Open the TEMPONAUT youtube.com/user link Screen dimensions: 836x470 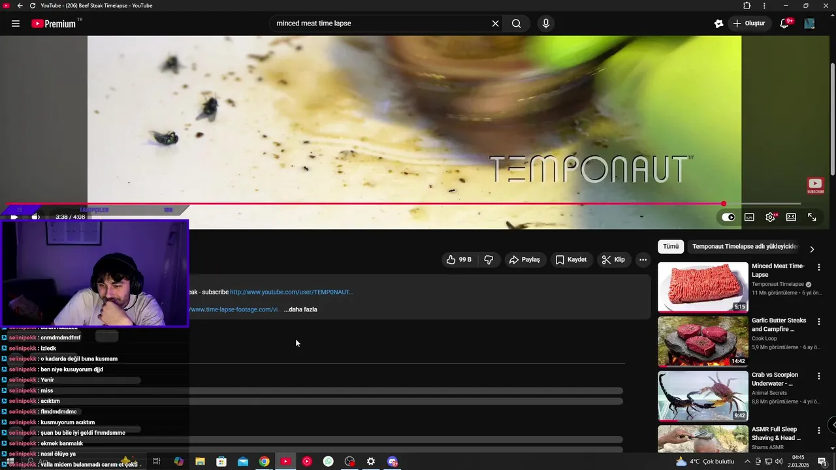click(291, 292)
